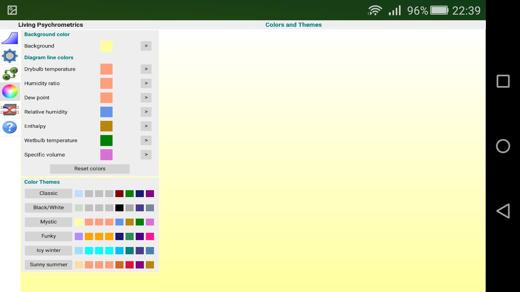
Task: Click the green Wetbulb temperature swatch
Action: [x=106, y=140]
